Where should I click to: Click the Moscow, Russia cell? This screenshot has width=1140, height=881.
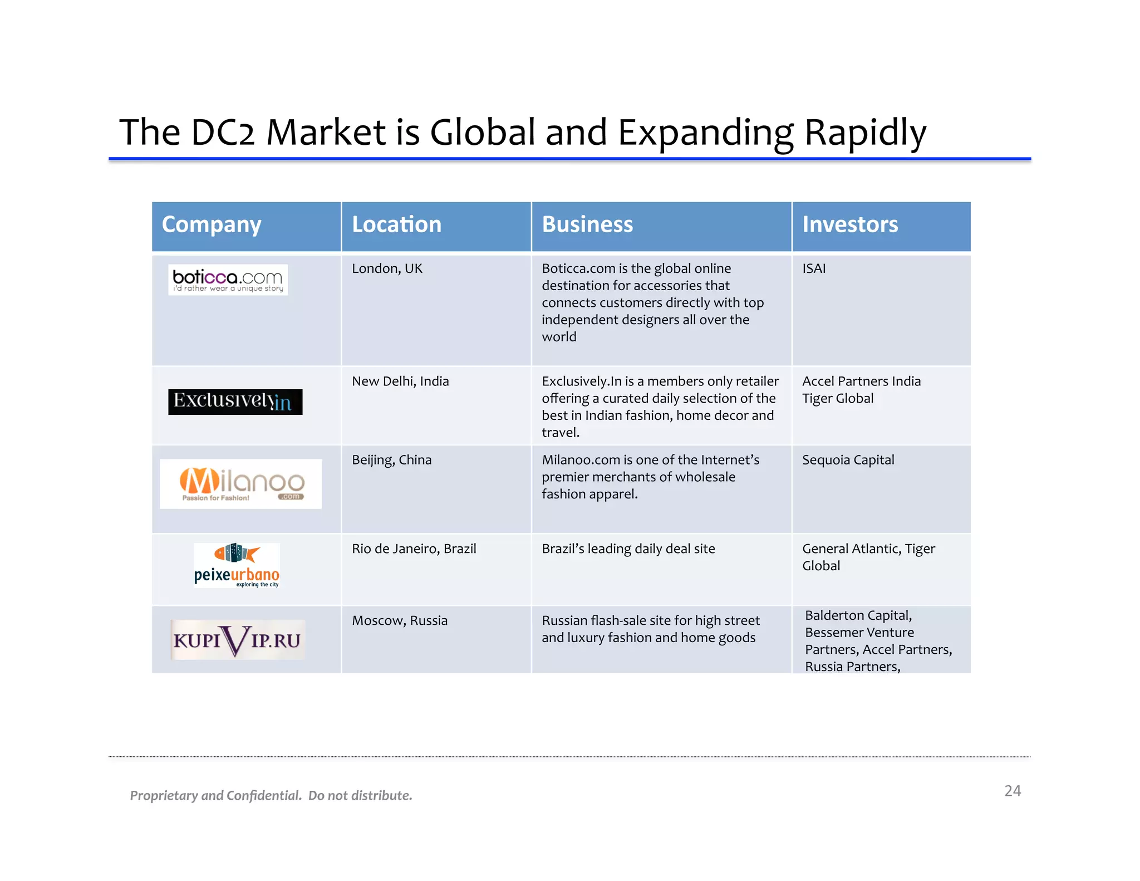[399, 621]
